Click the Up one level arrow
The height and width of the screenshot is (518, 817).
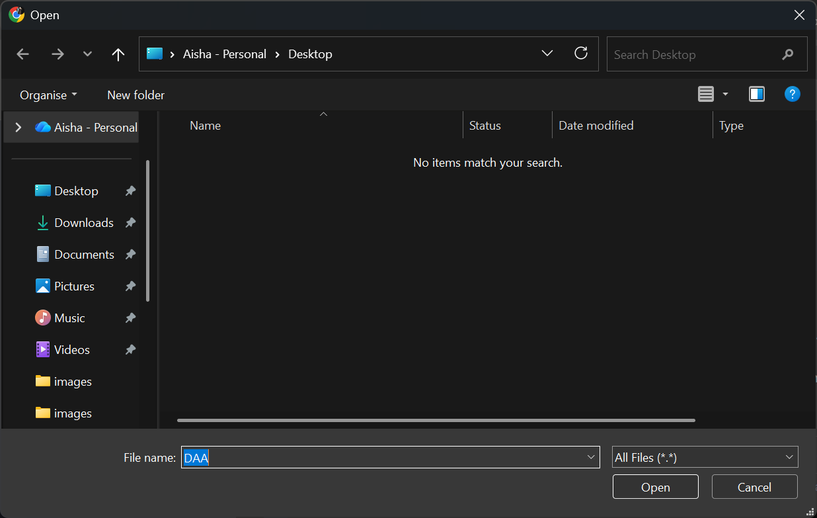point(118,54)
